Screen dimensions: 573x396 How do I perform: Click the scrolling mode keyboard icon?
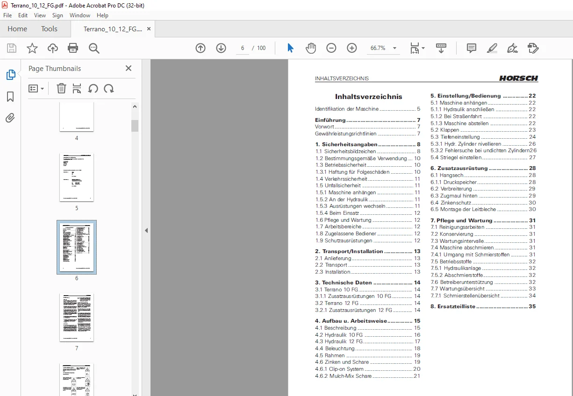tap(441, 48)
